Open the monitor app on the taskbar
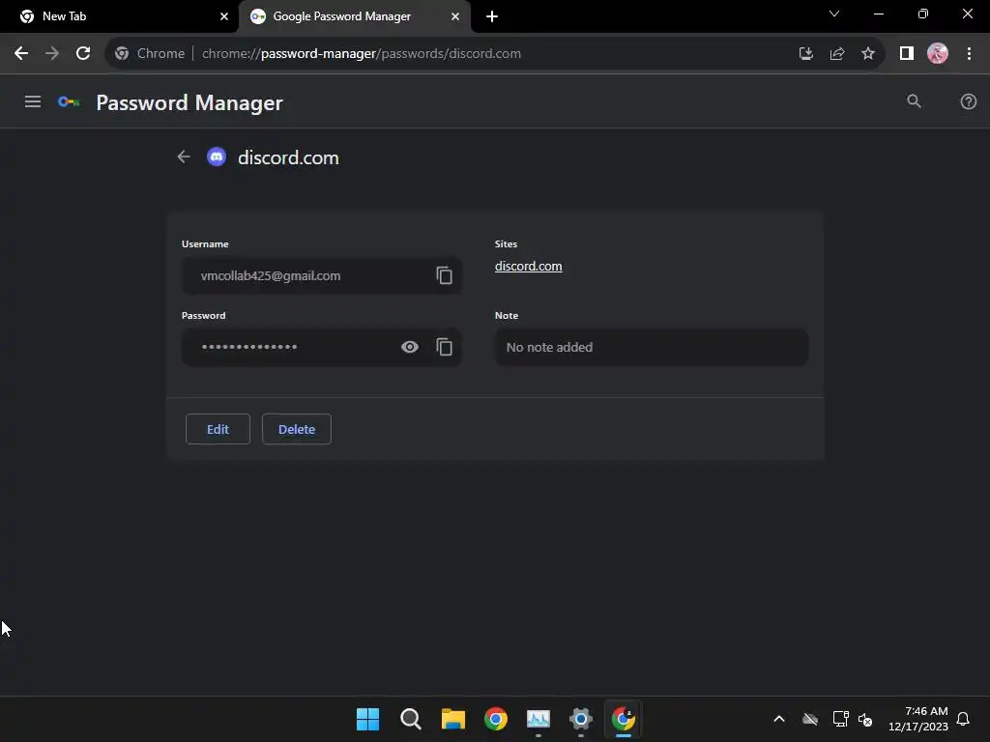This screenshot has width=990, height=742. click(x=538, y=719)
